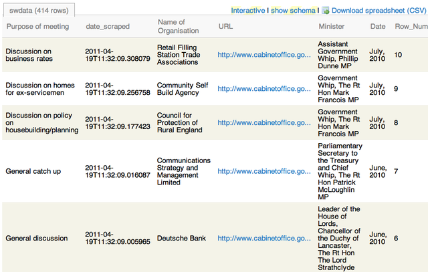The image size is (428, 272).
Task: Click row number 7 value
Action: [396, 171]
